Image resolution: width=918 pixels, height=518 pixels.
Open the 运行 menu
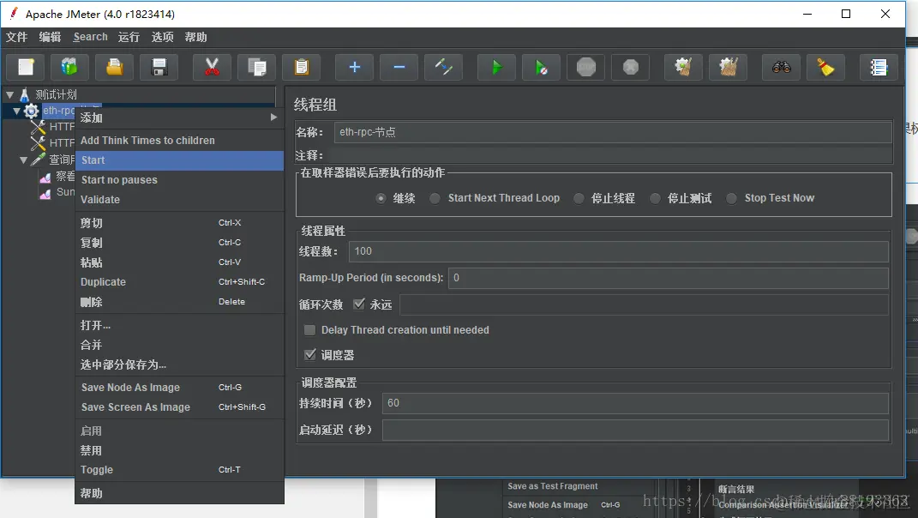tap(129, 37)
